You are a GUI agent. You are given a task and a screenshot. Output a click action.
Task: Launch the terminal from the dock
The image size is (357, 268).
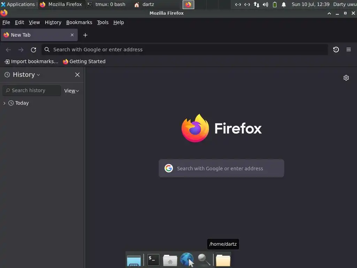[153, 260]
